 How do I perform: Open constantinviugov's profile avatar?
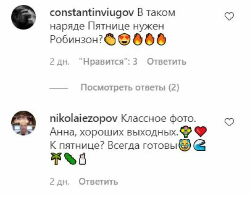coord(23,17)
